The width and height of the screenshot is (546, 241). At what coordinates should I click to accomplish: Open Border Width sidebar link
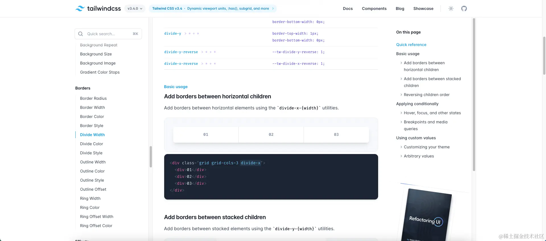click(92, 107)
